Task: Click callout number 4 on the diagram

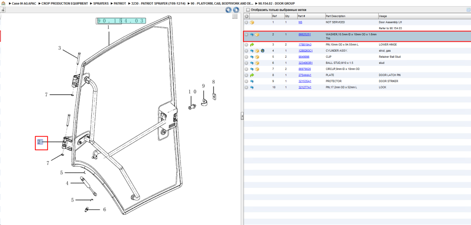Action: 67,183
